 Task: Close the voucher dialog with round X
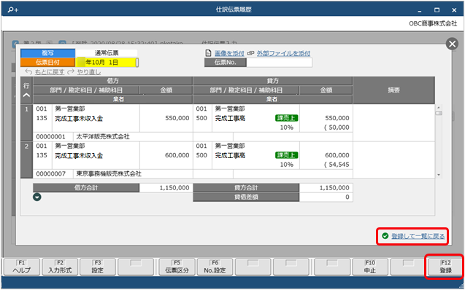452,44
